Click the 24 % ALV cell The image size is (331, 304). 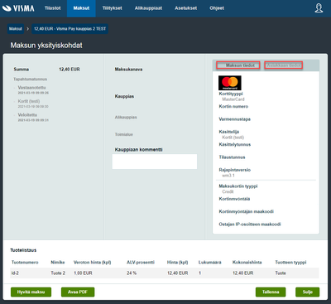click(132, 273)
